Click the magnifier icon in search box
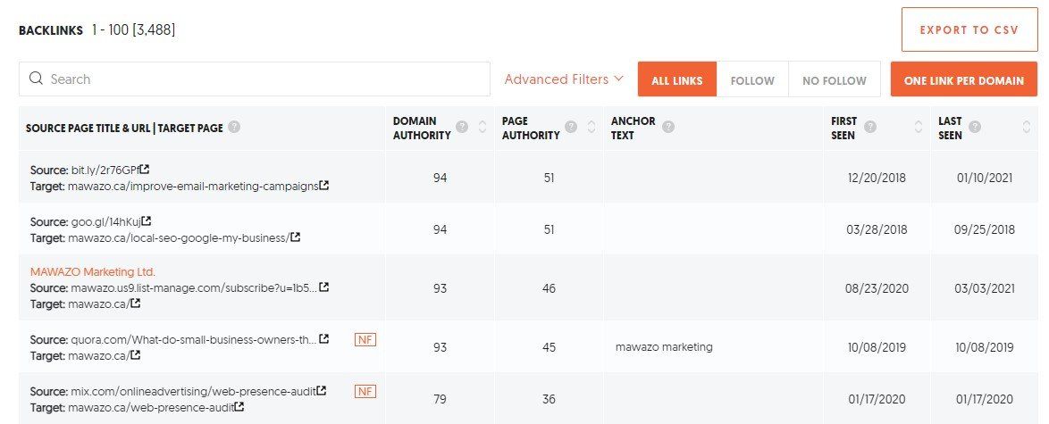 (36, 79)
